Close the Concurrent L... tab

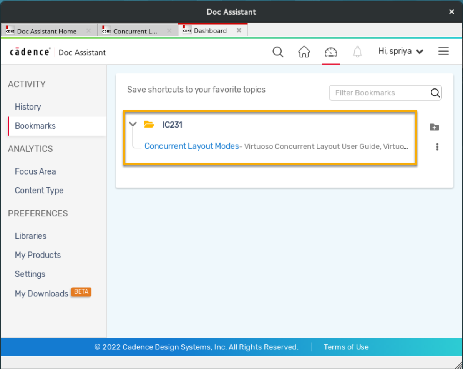(x=169, y=31)
